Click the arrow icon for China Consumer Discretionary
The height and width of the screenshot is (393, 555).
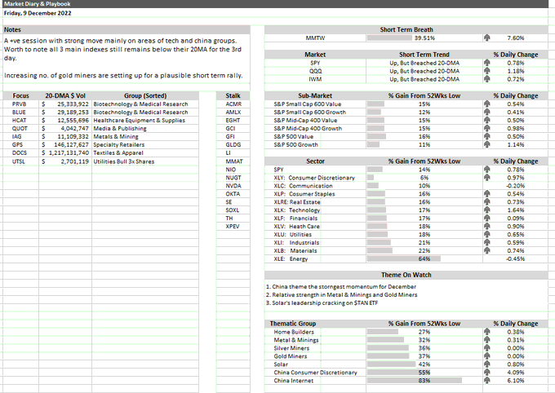[x=487, y=372]
